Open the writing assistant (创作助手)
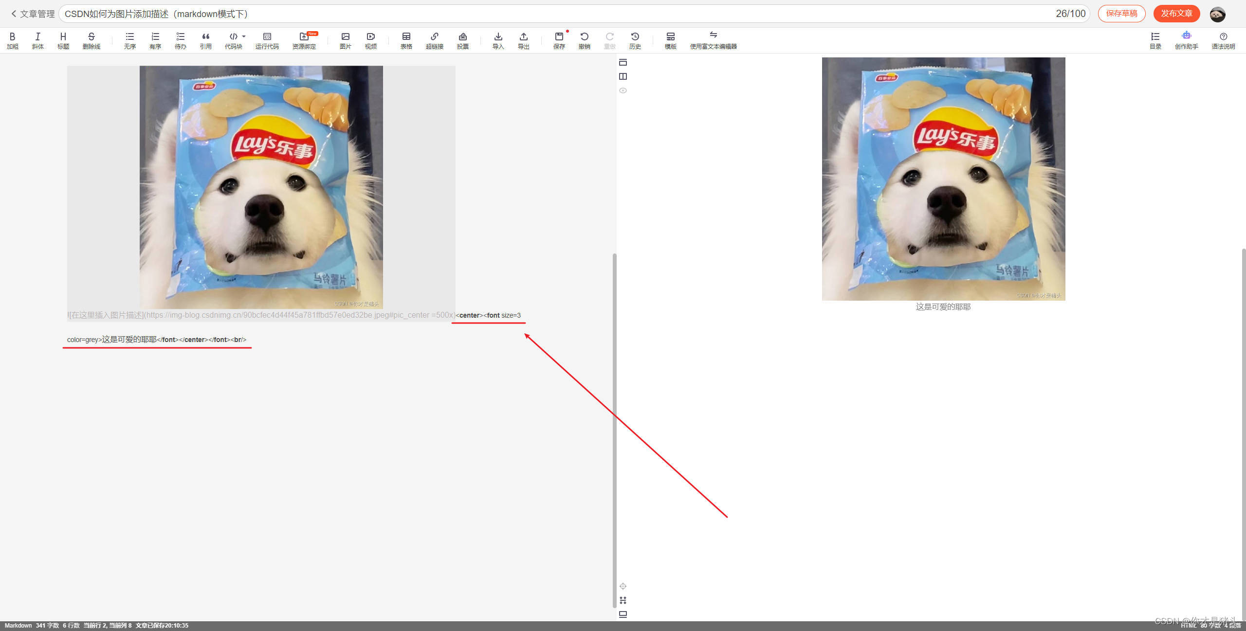 click(1187, 40)
